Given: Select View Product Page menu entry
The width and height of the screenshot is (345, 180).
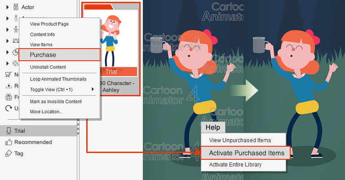Looking at the screenshot, I should click(x=49, y=24).
